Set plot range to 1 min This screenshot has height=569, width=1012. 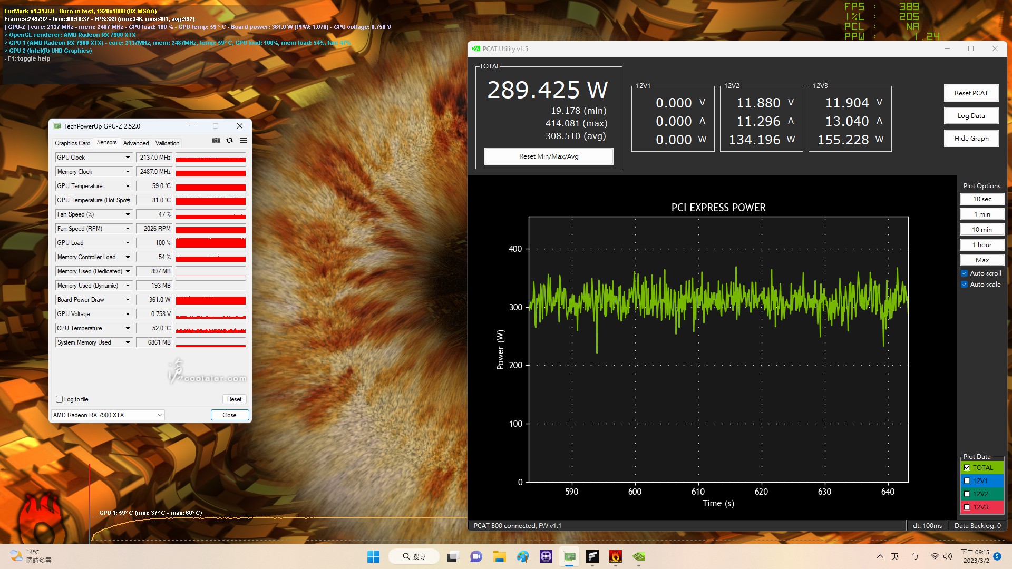click(982, 214)
